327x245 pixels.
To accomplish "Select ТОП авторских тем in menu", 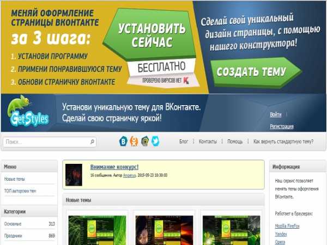I will (20, 191).
